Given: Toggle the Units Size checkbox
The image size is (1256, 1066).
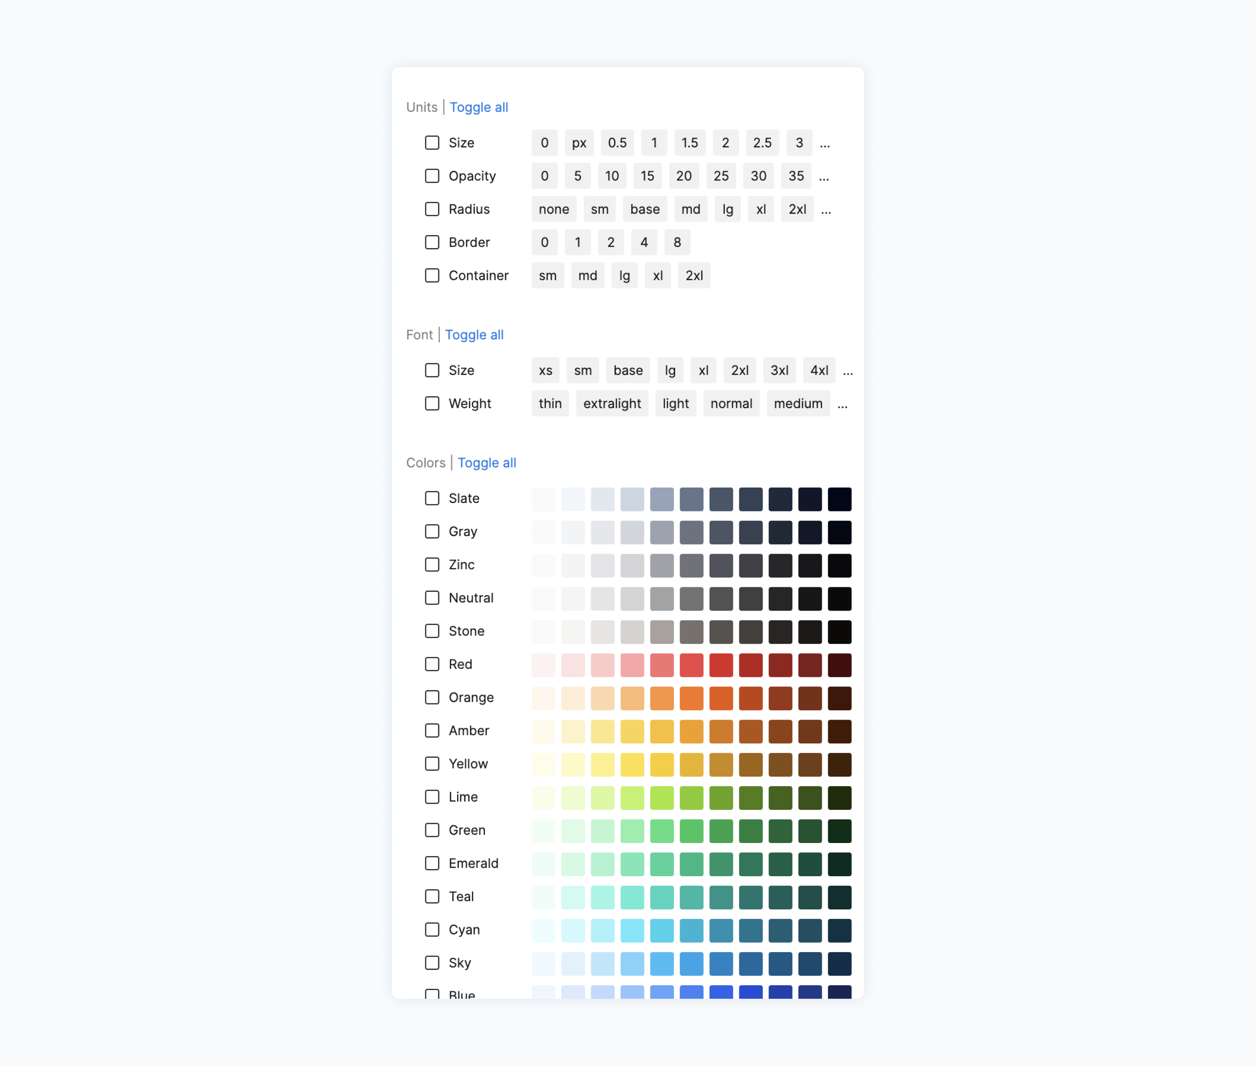Looking at the screenshot, I should [432, 143].
